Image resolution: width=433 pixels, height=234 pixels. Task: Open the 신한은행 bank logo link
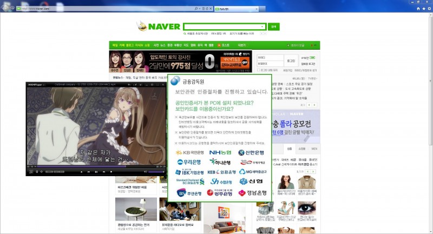tap(251, 152)
